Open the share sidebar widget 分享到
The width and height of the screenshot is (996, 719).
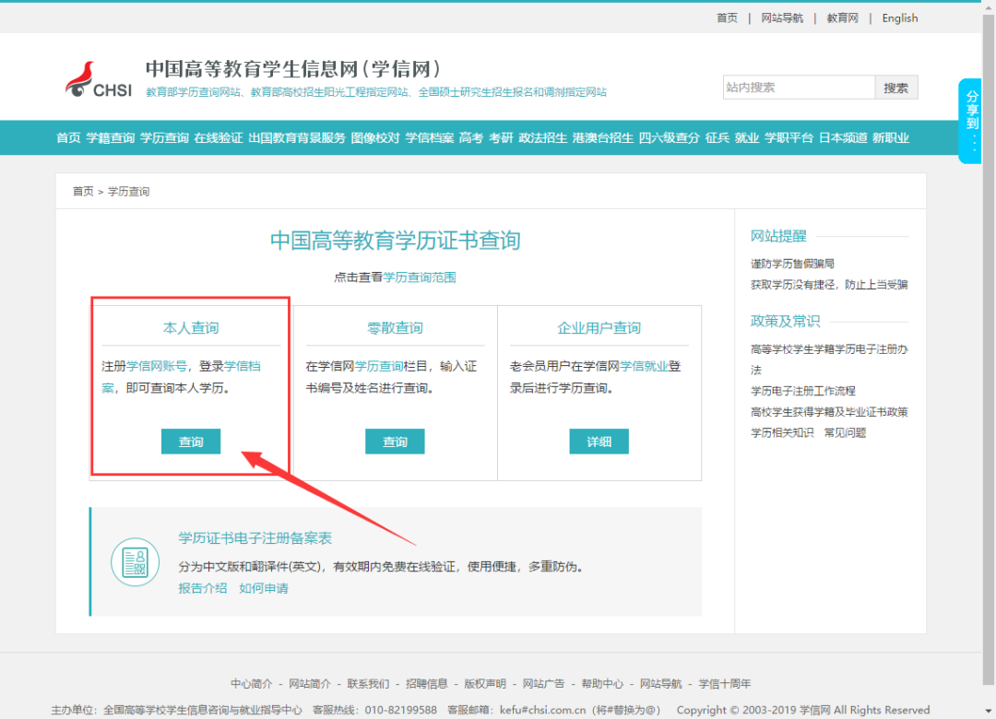pyautogui.click(x=971, y=121)
